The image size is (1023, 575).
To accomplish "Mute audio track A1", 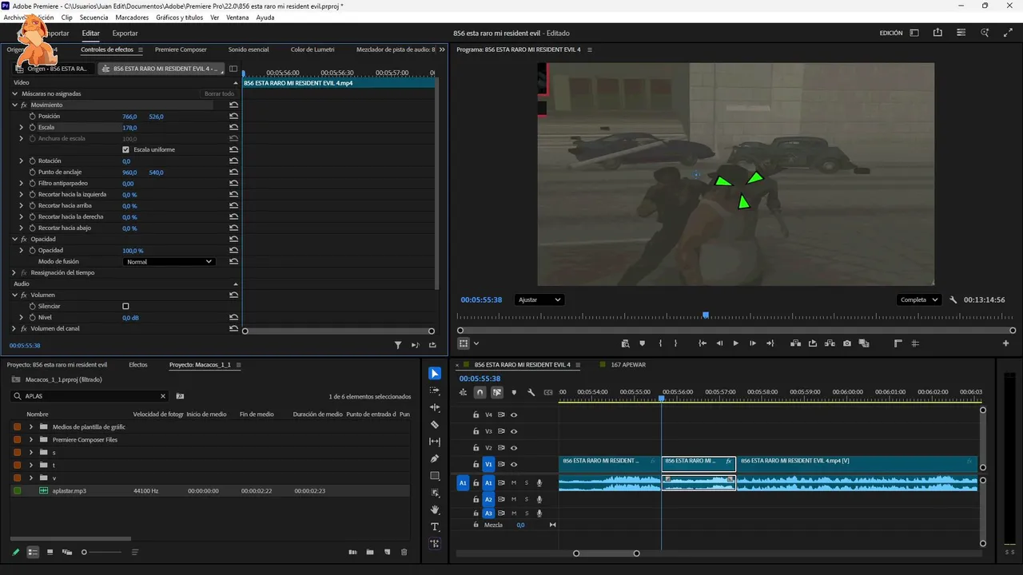I will coord(514,483).
